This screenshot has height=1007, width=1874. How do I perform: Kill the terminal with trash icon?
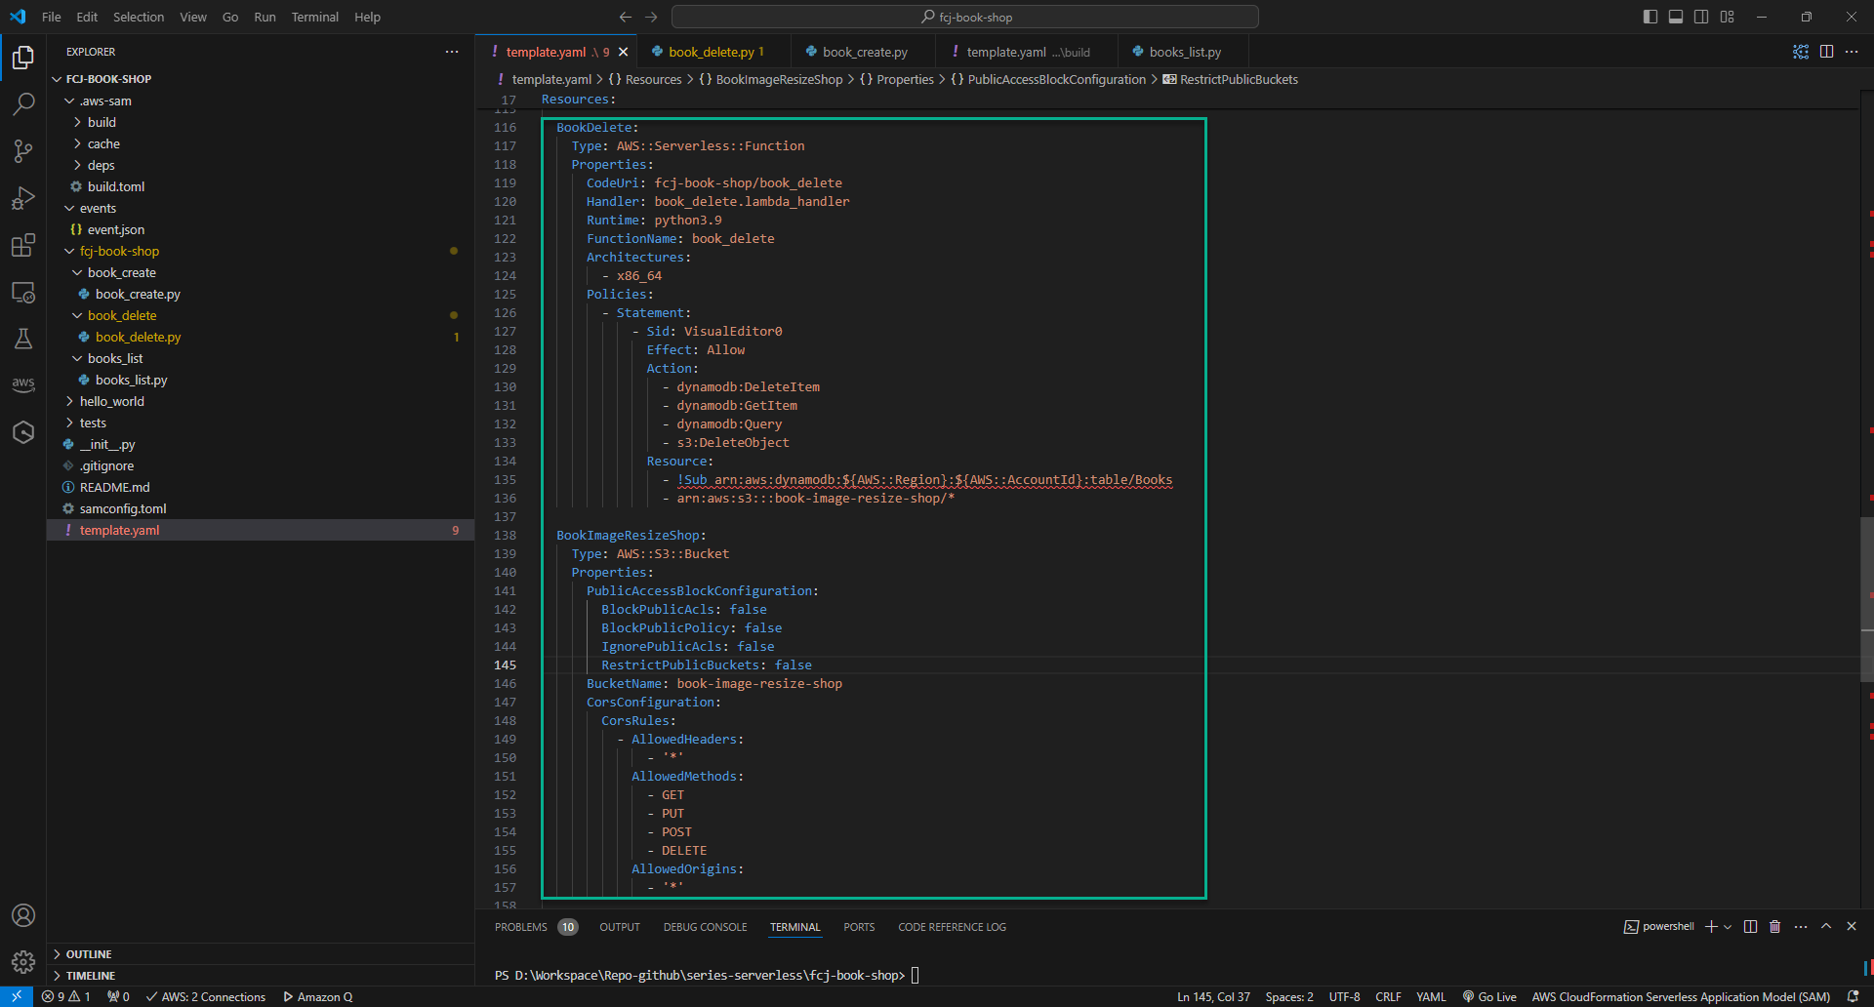[x=1775, y=927]
